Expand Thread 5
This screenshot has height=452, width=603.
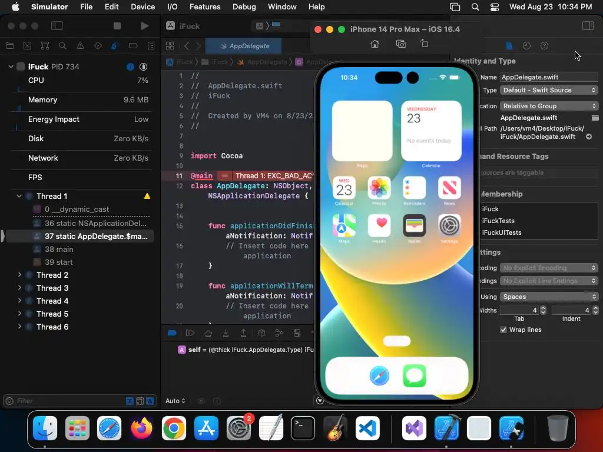19,314
